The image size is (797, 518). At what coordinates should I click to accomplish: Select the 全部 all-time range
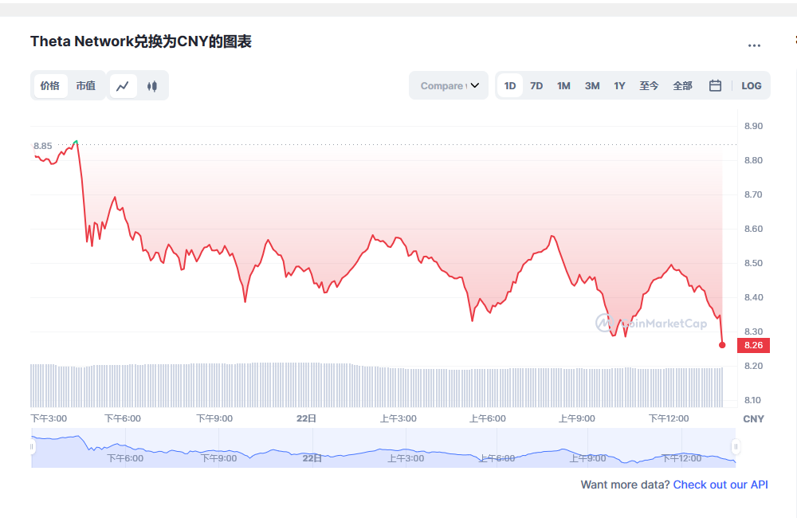(x=683, y=85)
